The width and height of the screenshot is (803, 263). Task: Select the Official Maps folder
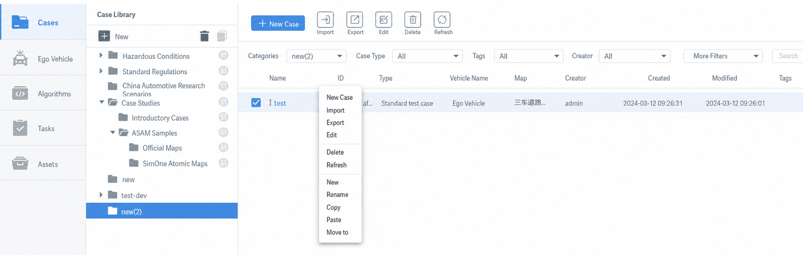(x=162, y=148)
